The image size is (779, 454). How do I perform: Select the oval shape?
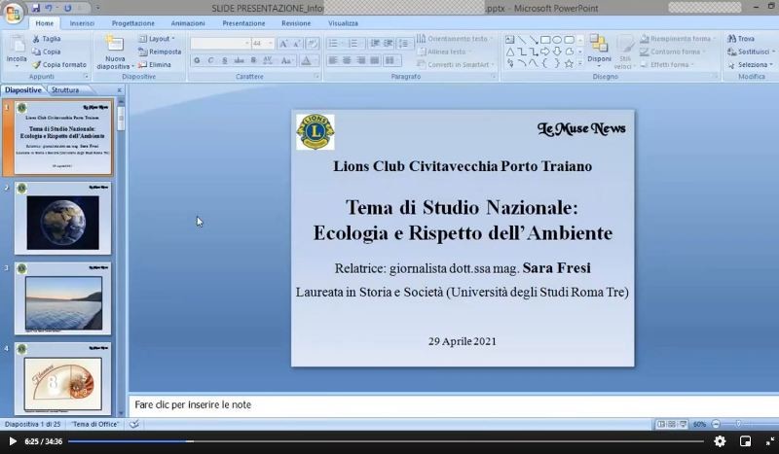click(x=557, y=40)
